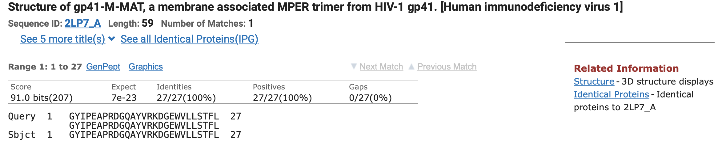The height and width of the screenshot is (155, 722).
Task: Click the gp41-M-MAT structure title heading
Action: click(315, 7)
